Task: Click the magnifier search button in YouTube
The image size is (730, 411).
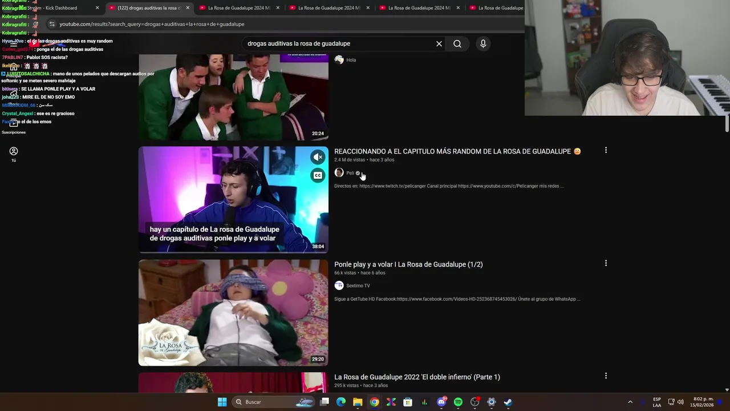Action: [457, 43]
